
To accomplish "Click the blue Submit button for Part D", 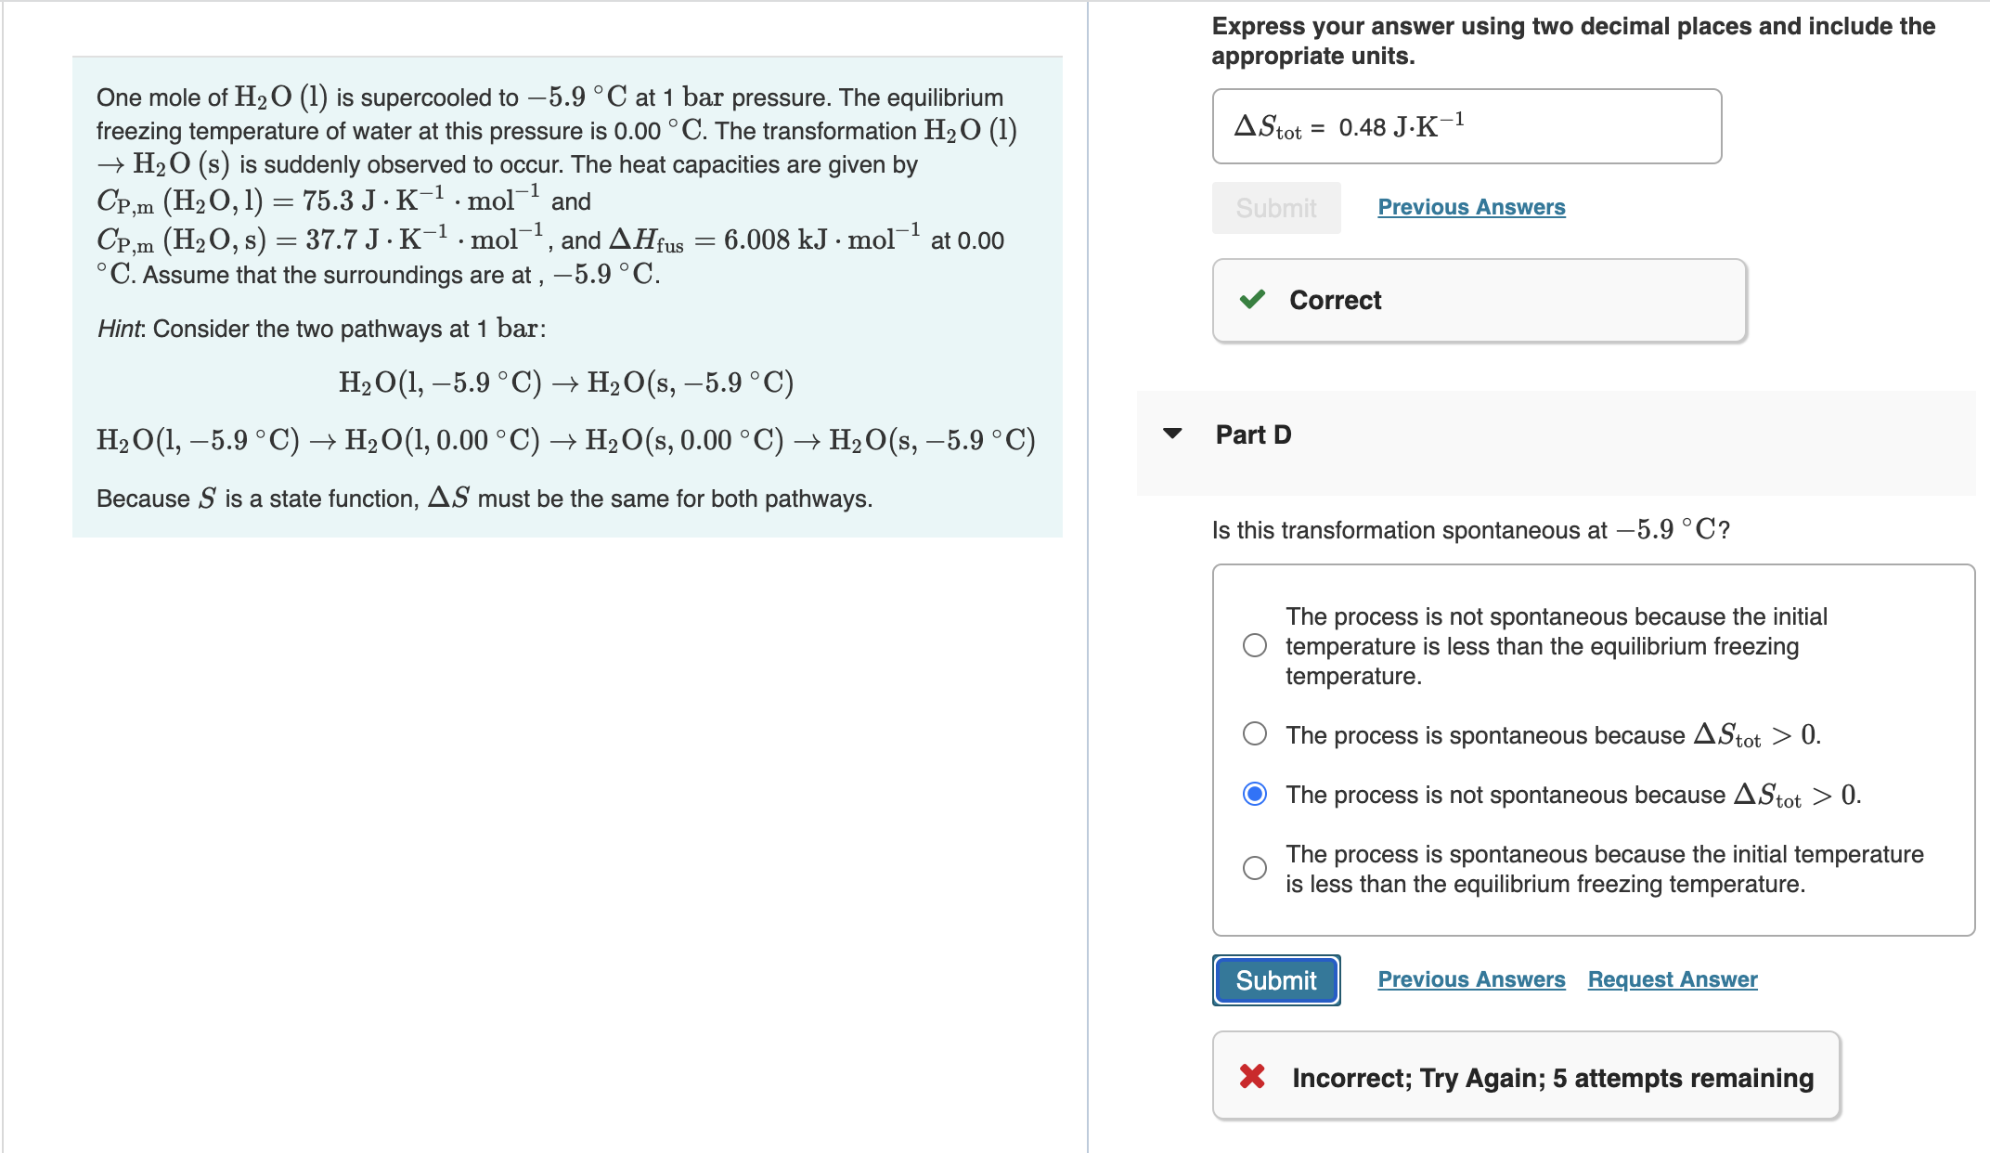I will click(x=1275, y=979).
